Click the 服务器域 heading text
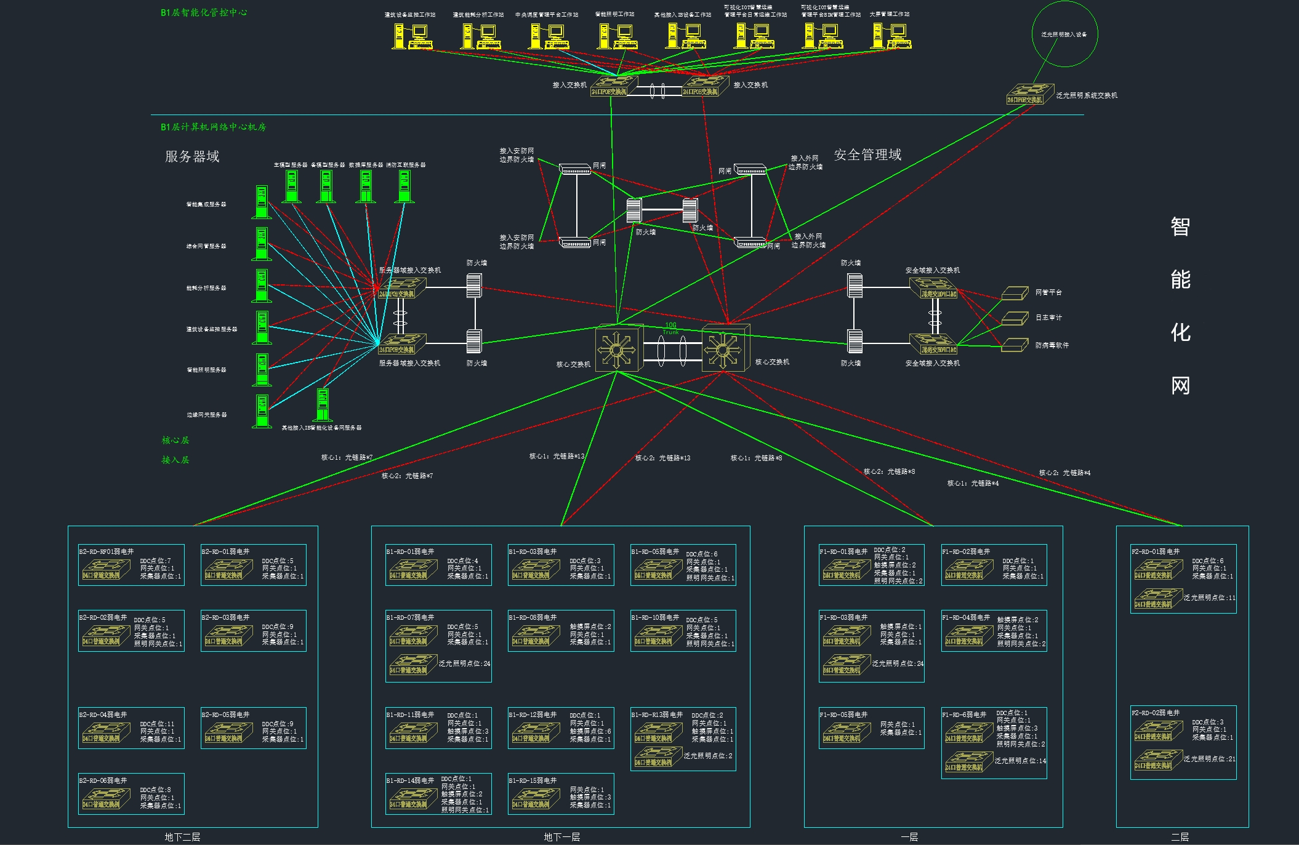 pyautogui.click(x=192, y=156)
